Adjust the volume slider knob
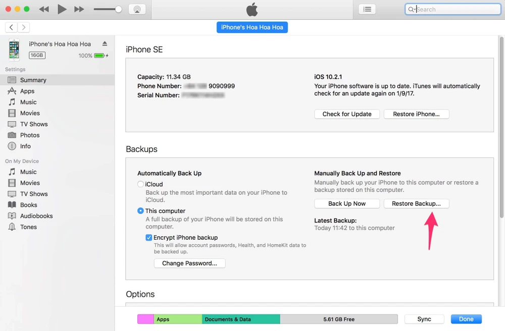 (118, 9)
